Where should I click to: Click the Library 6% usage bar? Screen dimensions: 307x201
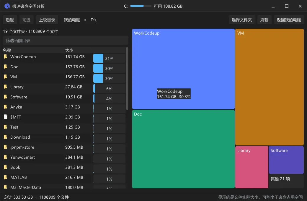pos(109,88)
